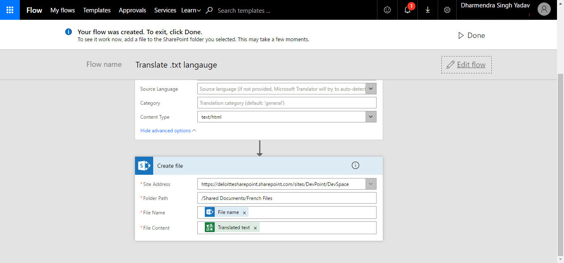Click the File name dynamic token

[227, 212]
